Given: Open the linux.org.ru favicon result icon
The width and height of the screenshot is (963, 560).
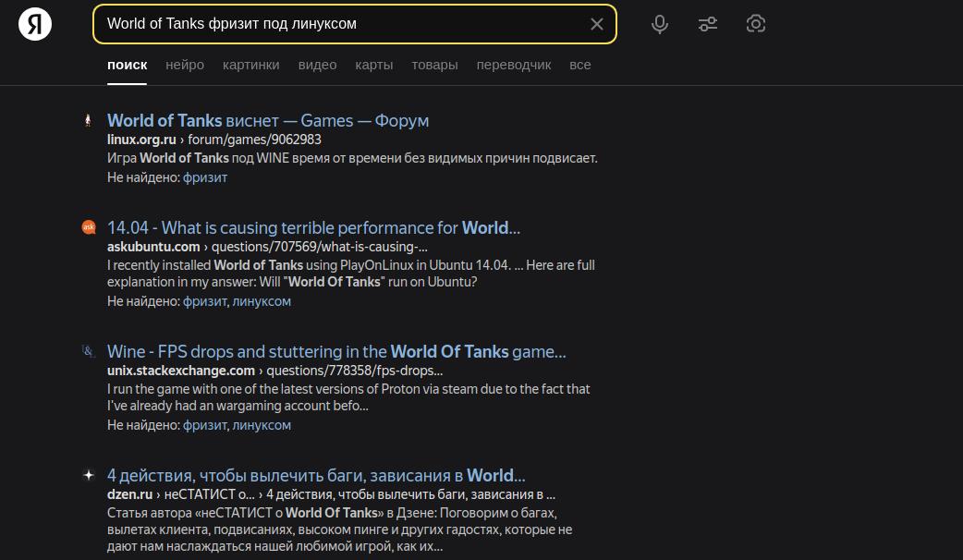Looking at the screenshot, I should 89,120.
